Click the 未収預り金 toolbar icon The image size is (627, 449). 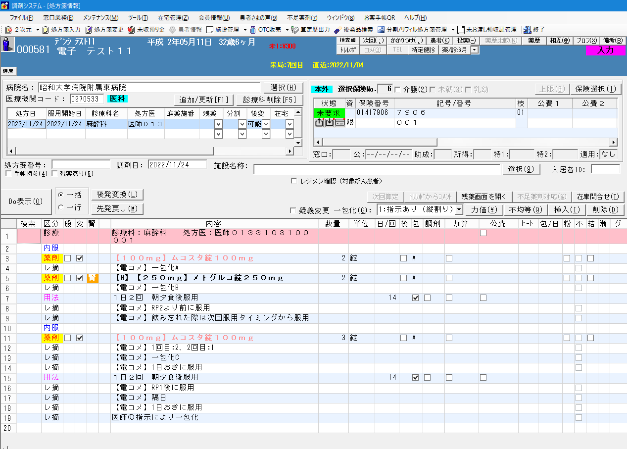131,30
